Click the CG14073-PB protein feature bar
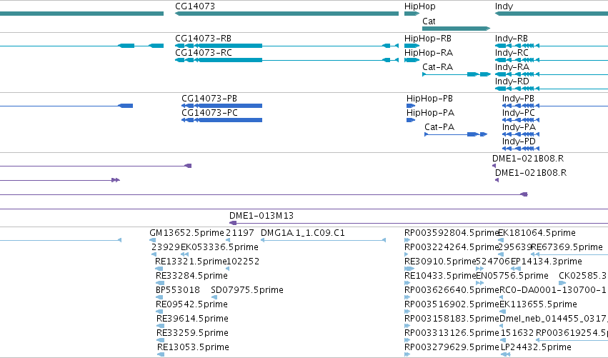The height and width of the screenshot is (358, 608). tap(221, 106)
